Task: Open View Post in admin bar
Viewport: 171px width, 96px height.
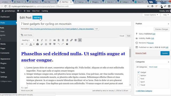Action: click(36, 11)
